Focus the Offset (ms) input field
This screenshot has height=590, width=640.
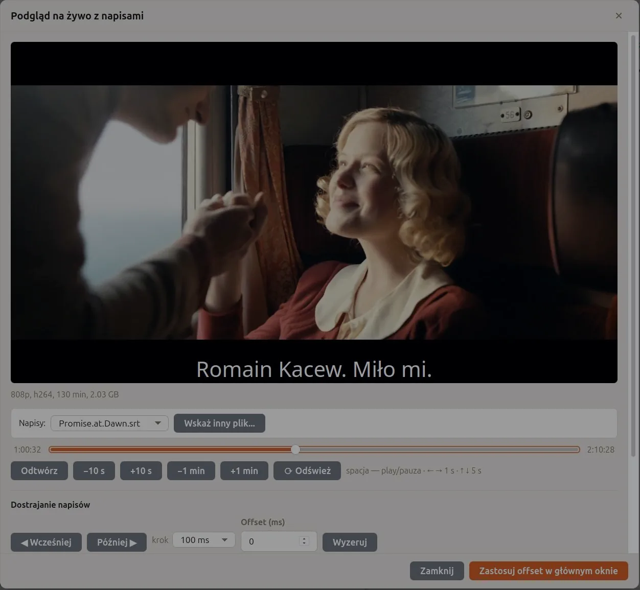279,541
